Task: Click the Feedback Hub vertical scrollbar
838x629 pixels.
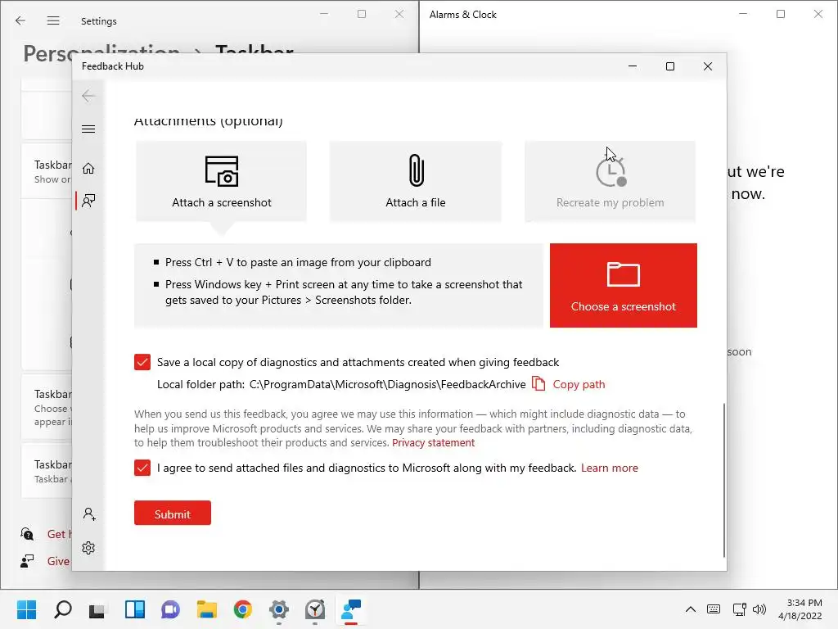Action: (x=724, y=480)
